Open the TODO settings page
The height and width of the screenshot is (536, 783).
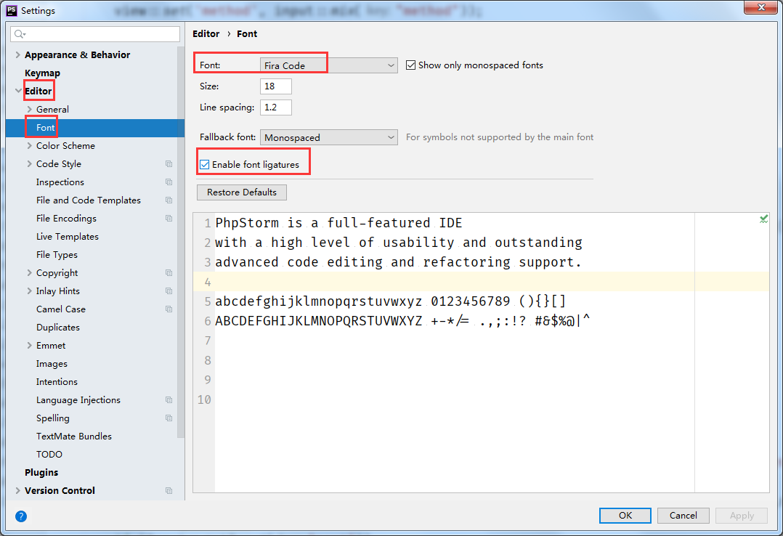[49, 455]
